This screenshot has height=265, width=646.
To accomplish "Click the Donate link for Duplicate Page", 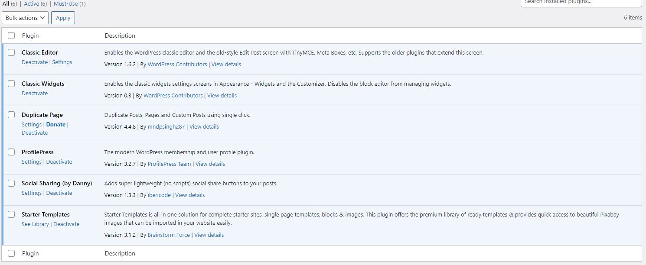I will coord(56,124).
